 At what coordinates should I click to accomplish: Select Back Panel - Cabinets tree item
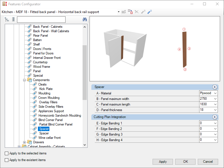(x=48, y=27)
